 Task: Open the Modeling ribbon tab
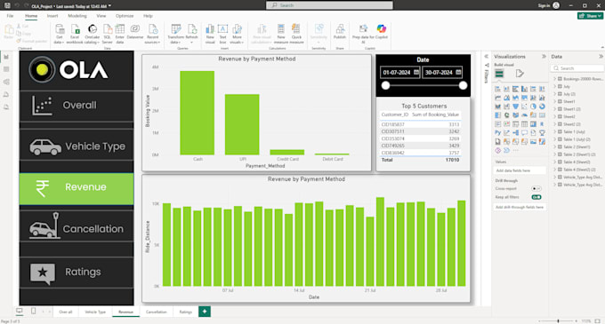(x=77, y=16)
